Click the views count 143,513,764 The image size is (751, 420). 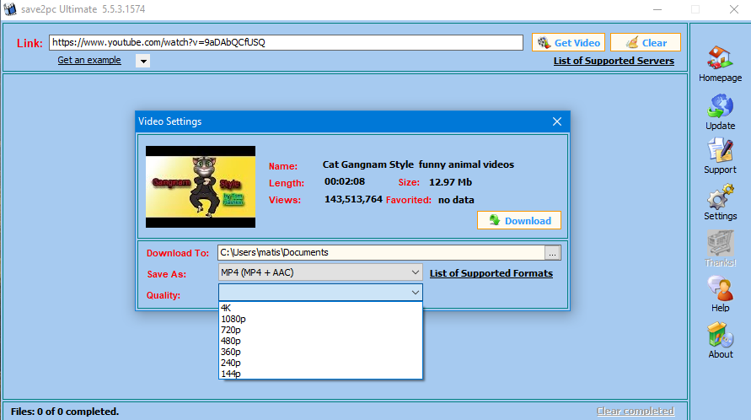(x=353, y=199)
